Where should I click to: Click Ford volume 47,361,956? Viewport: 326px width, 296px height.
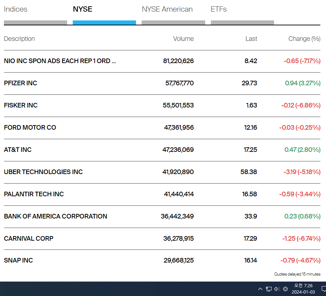179,128
